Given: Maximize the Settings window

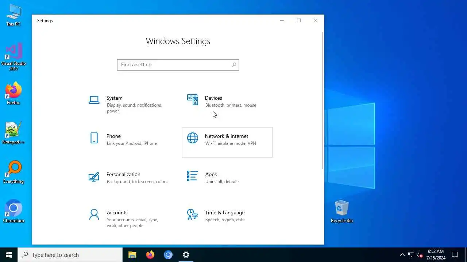Looking at the screenshot, I should point(299,21).
